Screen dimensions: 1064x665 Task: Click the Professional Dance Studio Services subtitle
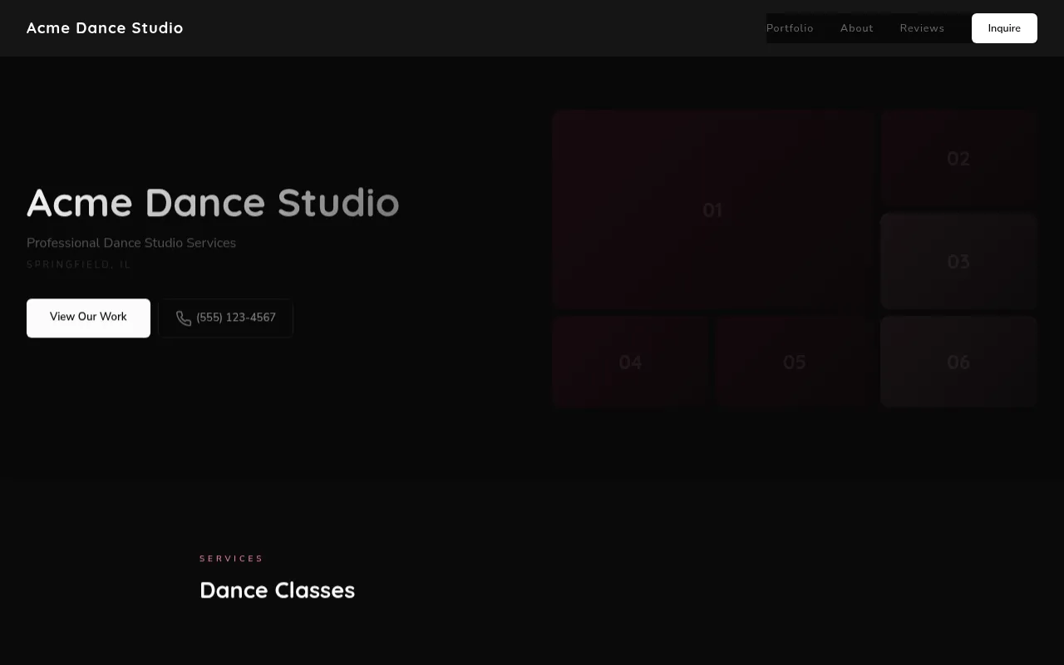tap(131, 243)
